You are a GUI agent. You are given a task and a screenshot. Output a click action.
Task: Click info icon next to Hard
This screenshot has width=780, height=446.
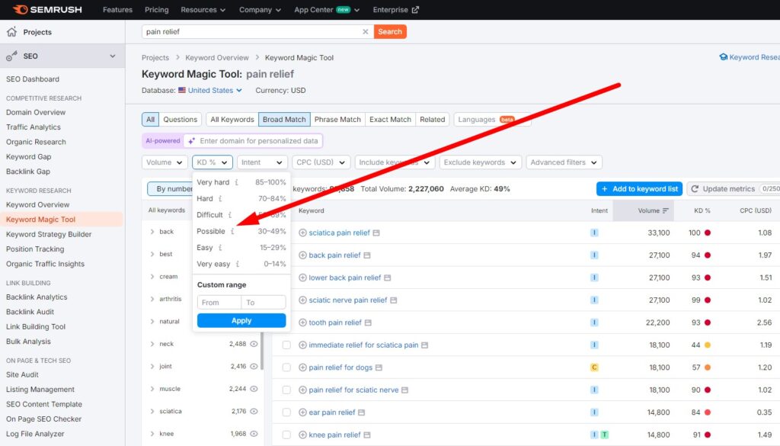(220, 199)
